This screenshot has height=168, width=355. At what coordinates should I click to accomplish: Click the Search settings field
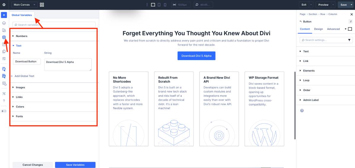tap(326, 40)
